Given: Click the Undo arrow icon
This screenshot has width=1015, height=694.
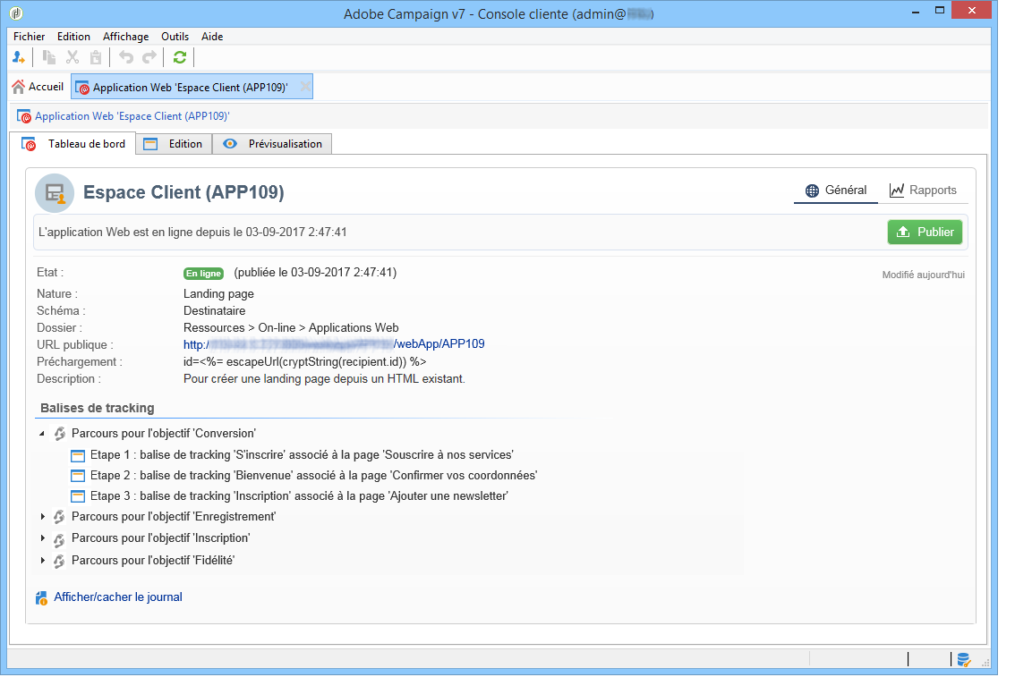Looking at the screenshot, I should click(126, 57).
